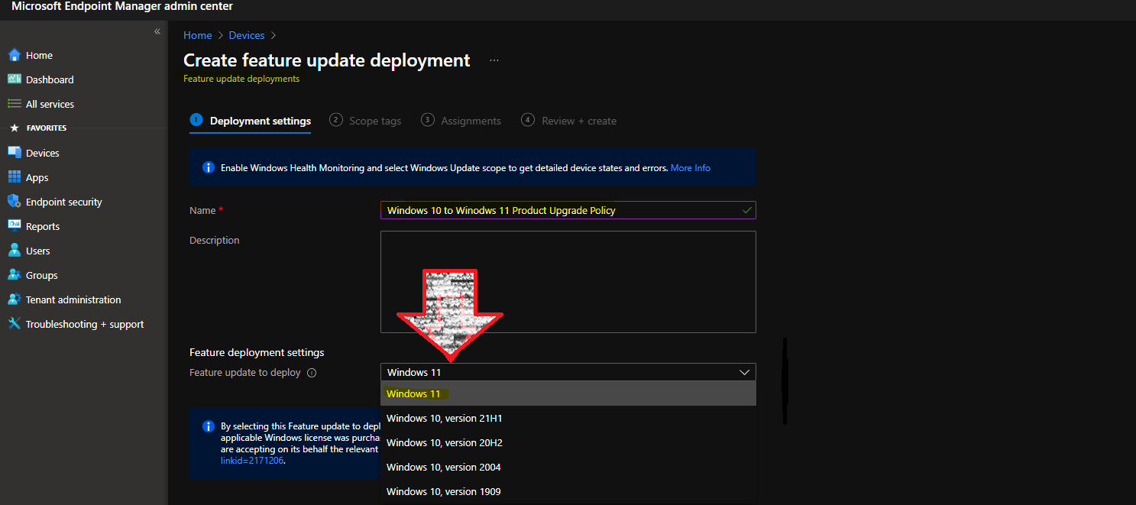This screenshot has height=505, width=1136.
Task: Select Windows 10, version 20H2 option
Action: tap(568, 442)
